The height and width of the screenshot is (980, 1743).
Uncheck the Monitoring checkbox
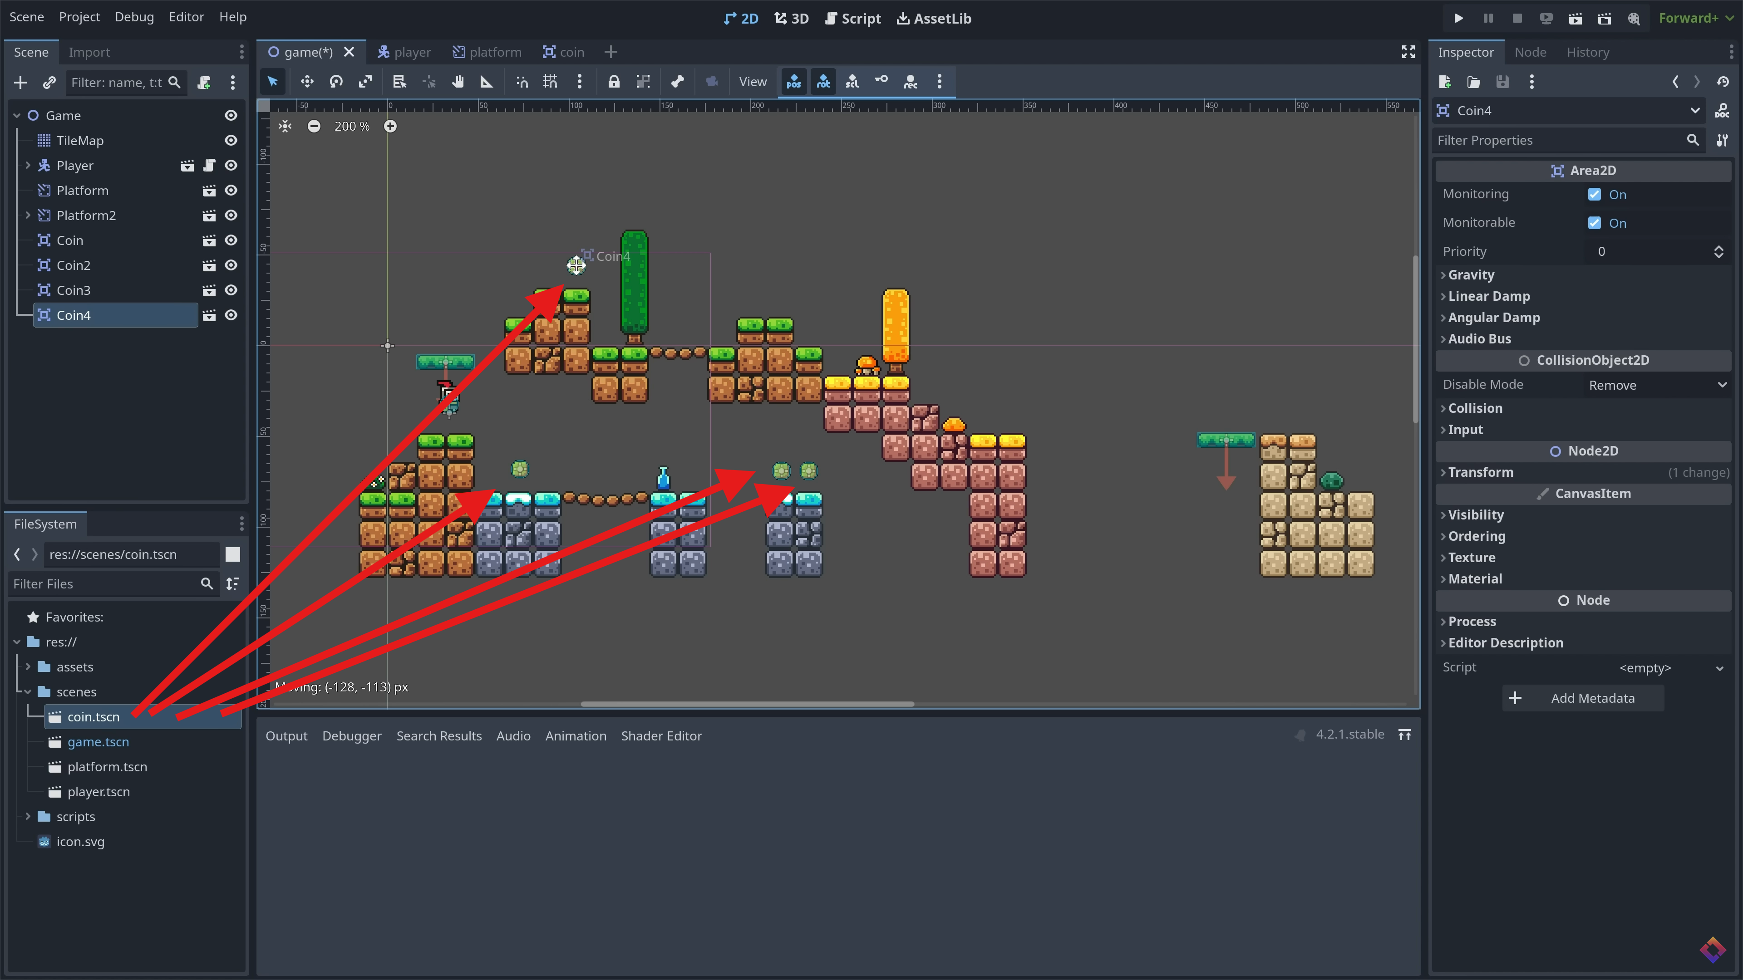pyautogui.click(x=1594, y=195)
